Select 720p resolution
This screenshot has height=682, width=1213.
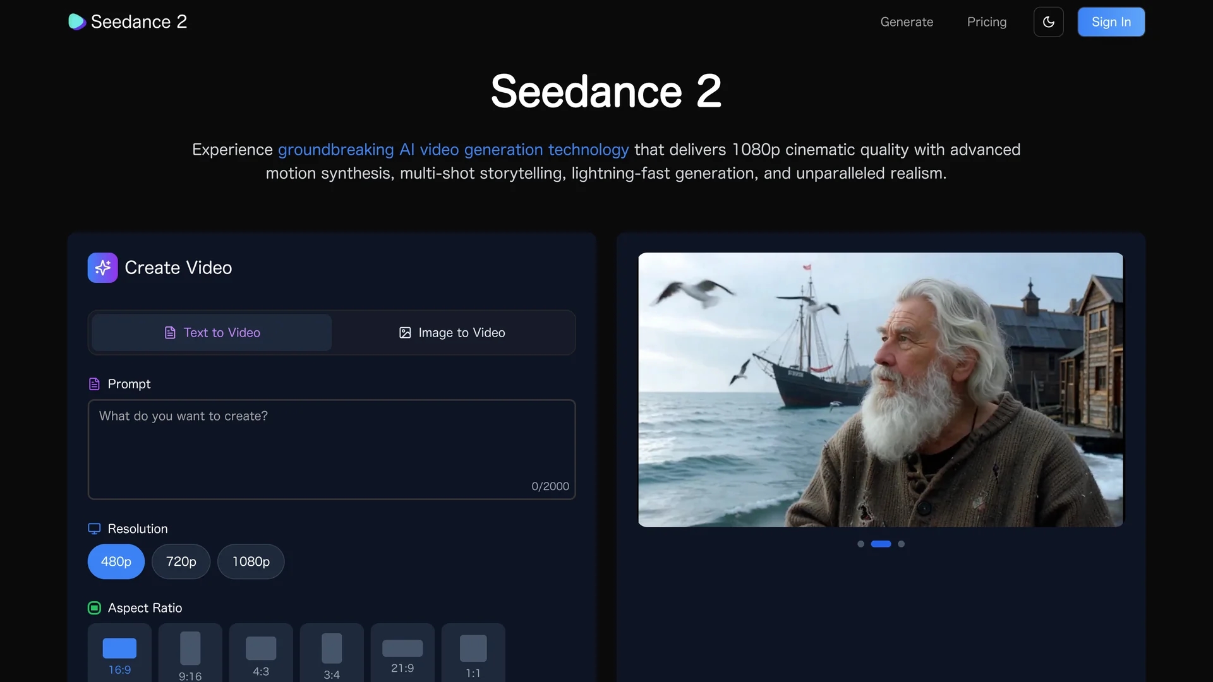click(181, 561)
